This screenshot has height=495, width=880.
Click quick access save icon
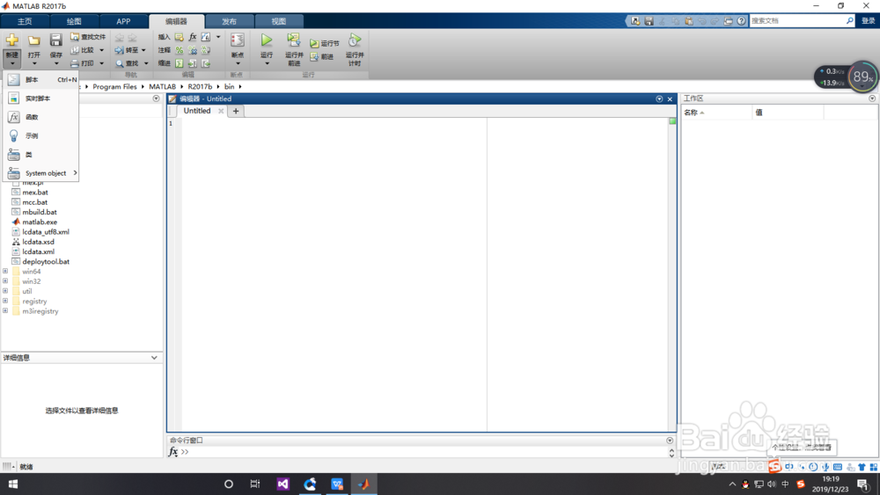coord(649,21)
